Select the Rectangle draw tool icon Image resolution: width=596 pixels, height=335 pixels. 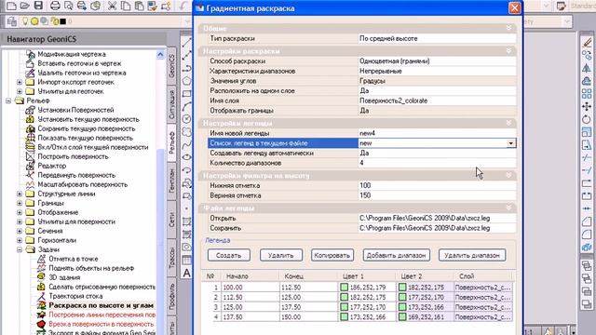(186, 93)
